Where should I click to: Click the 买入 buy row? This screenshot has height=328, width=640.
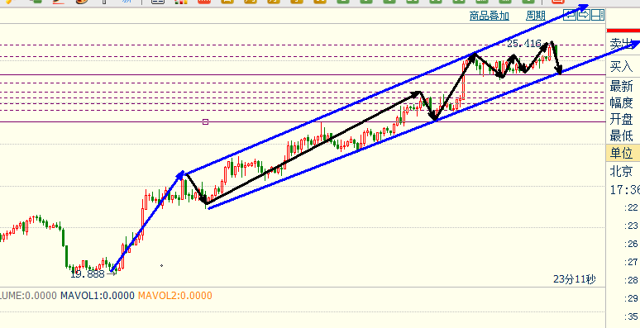tap(623, 65)
